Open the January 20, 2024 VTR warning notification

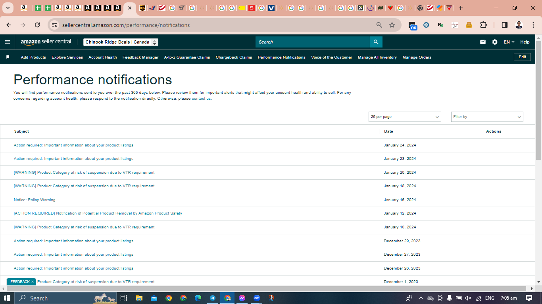84,173
